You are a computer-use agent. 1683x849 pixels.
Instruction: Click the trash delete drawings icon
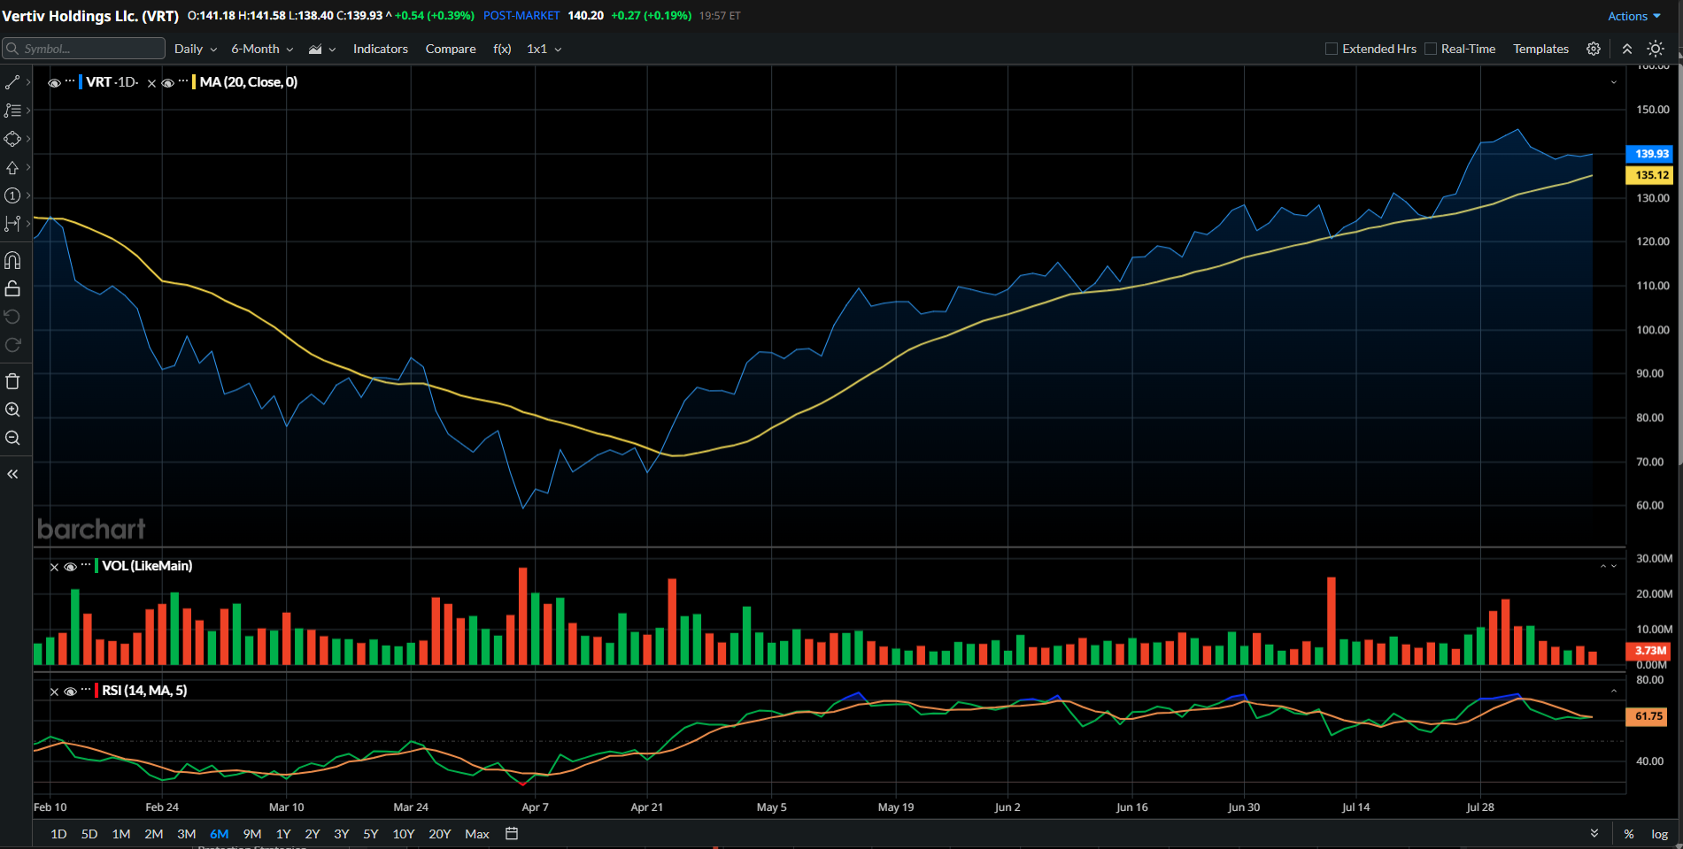pyautogui.click(x=12, y=381)
